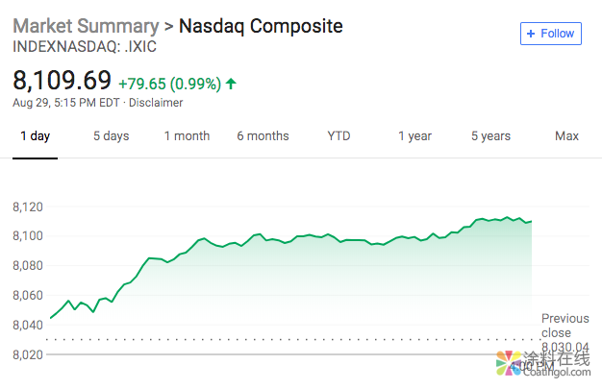The image size is (602, 389).
Task: Show the 1 month chart range
Action: coord(187,136)
